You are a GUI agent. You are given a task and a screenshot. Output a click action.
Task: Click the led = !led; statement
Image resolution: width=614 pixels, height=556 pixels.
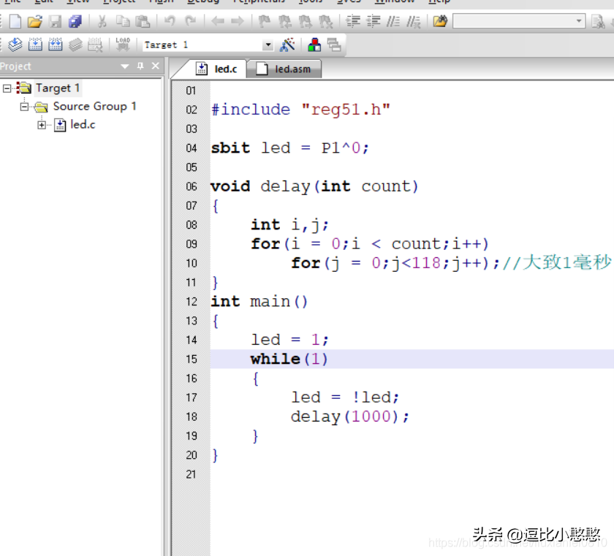[x=345, y=397]
